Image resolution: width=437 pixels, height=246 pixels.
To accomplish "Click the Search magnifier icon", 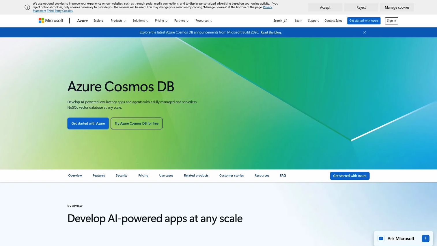I will 285,21.
